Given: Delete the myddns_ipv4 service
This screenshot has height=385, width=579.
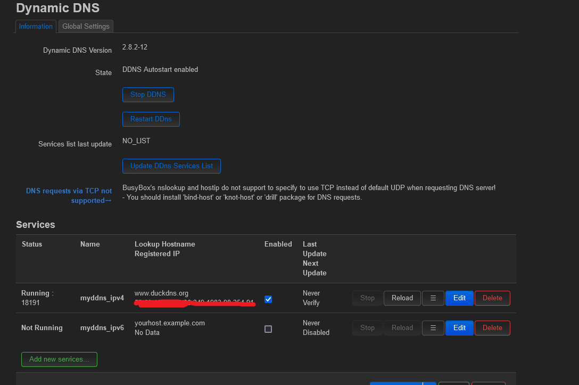Looking at the screenshot, I should pyautogui.click(x=492, y=298).
